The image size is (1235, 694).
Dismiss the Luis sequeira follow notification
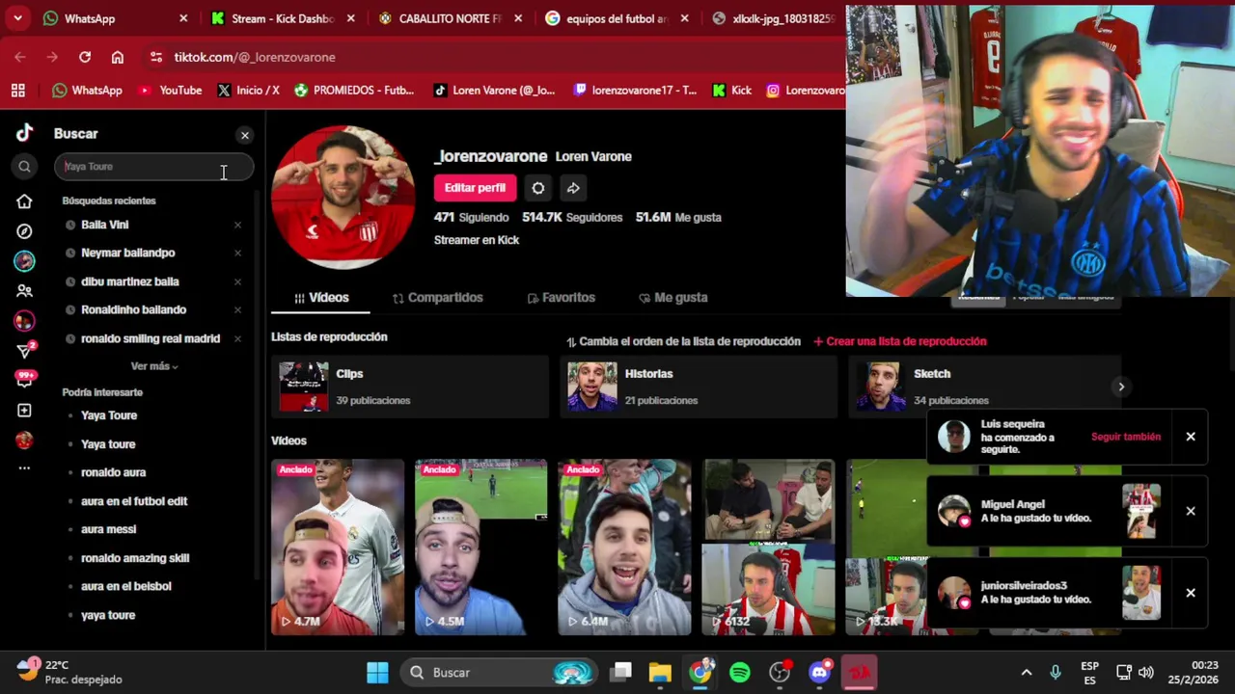tap(1191, 437)
